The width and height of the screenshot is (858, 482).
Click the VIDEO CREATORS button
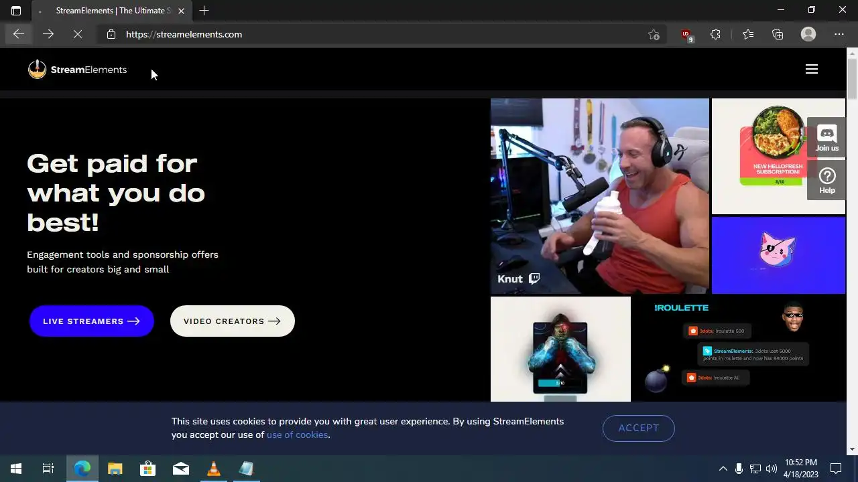(233, 321)
